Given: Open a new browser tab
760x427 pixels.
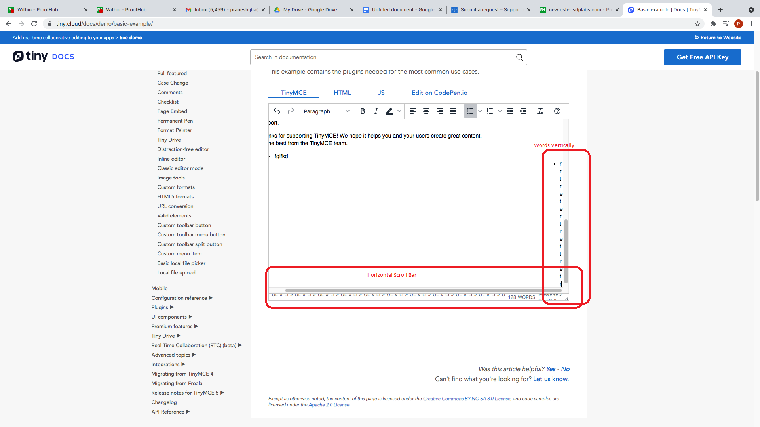Looking at the screenshot, I should tap(720, 10).
